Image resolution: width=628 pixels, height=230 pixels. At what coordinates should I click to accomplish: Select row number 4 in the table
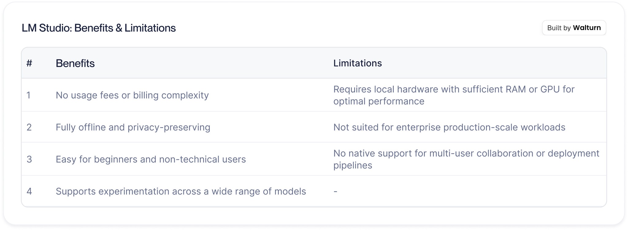tap(29, 191)
